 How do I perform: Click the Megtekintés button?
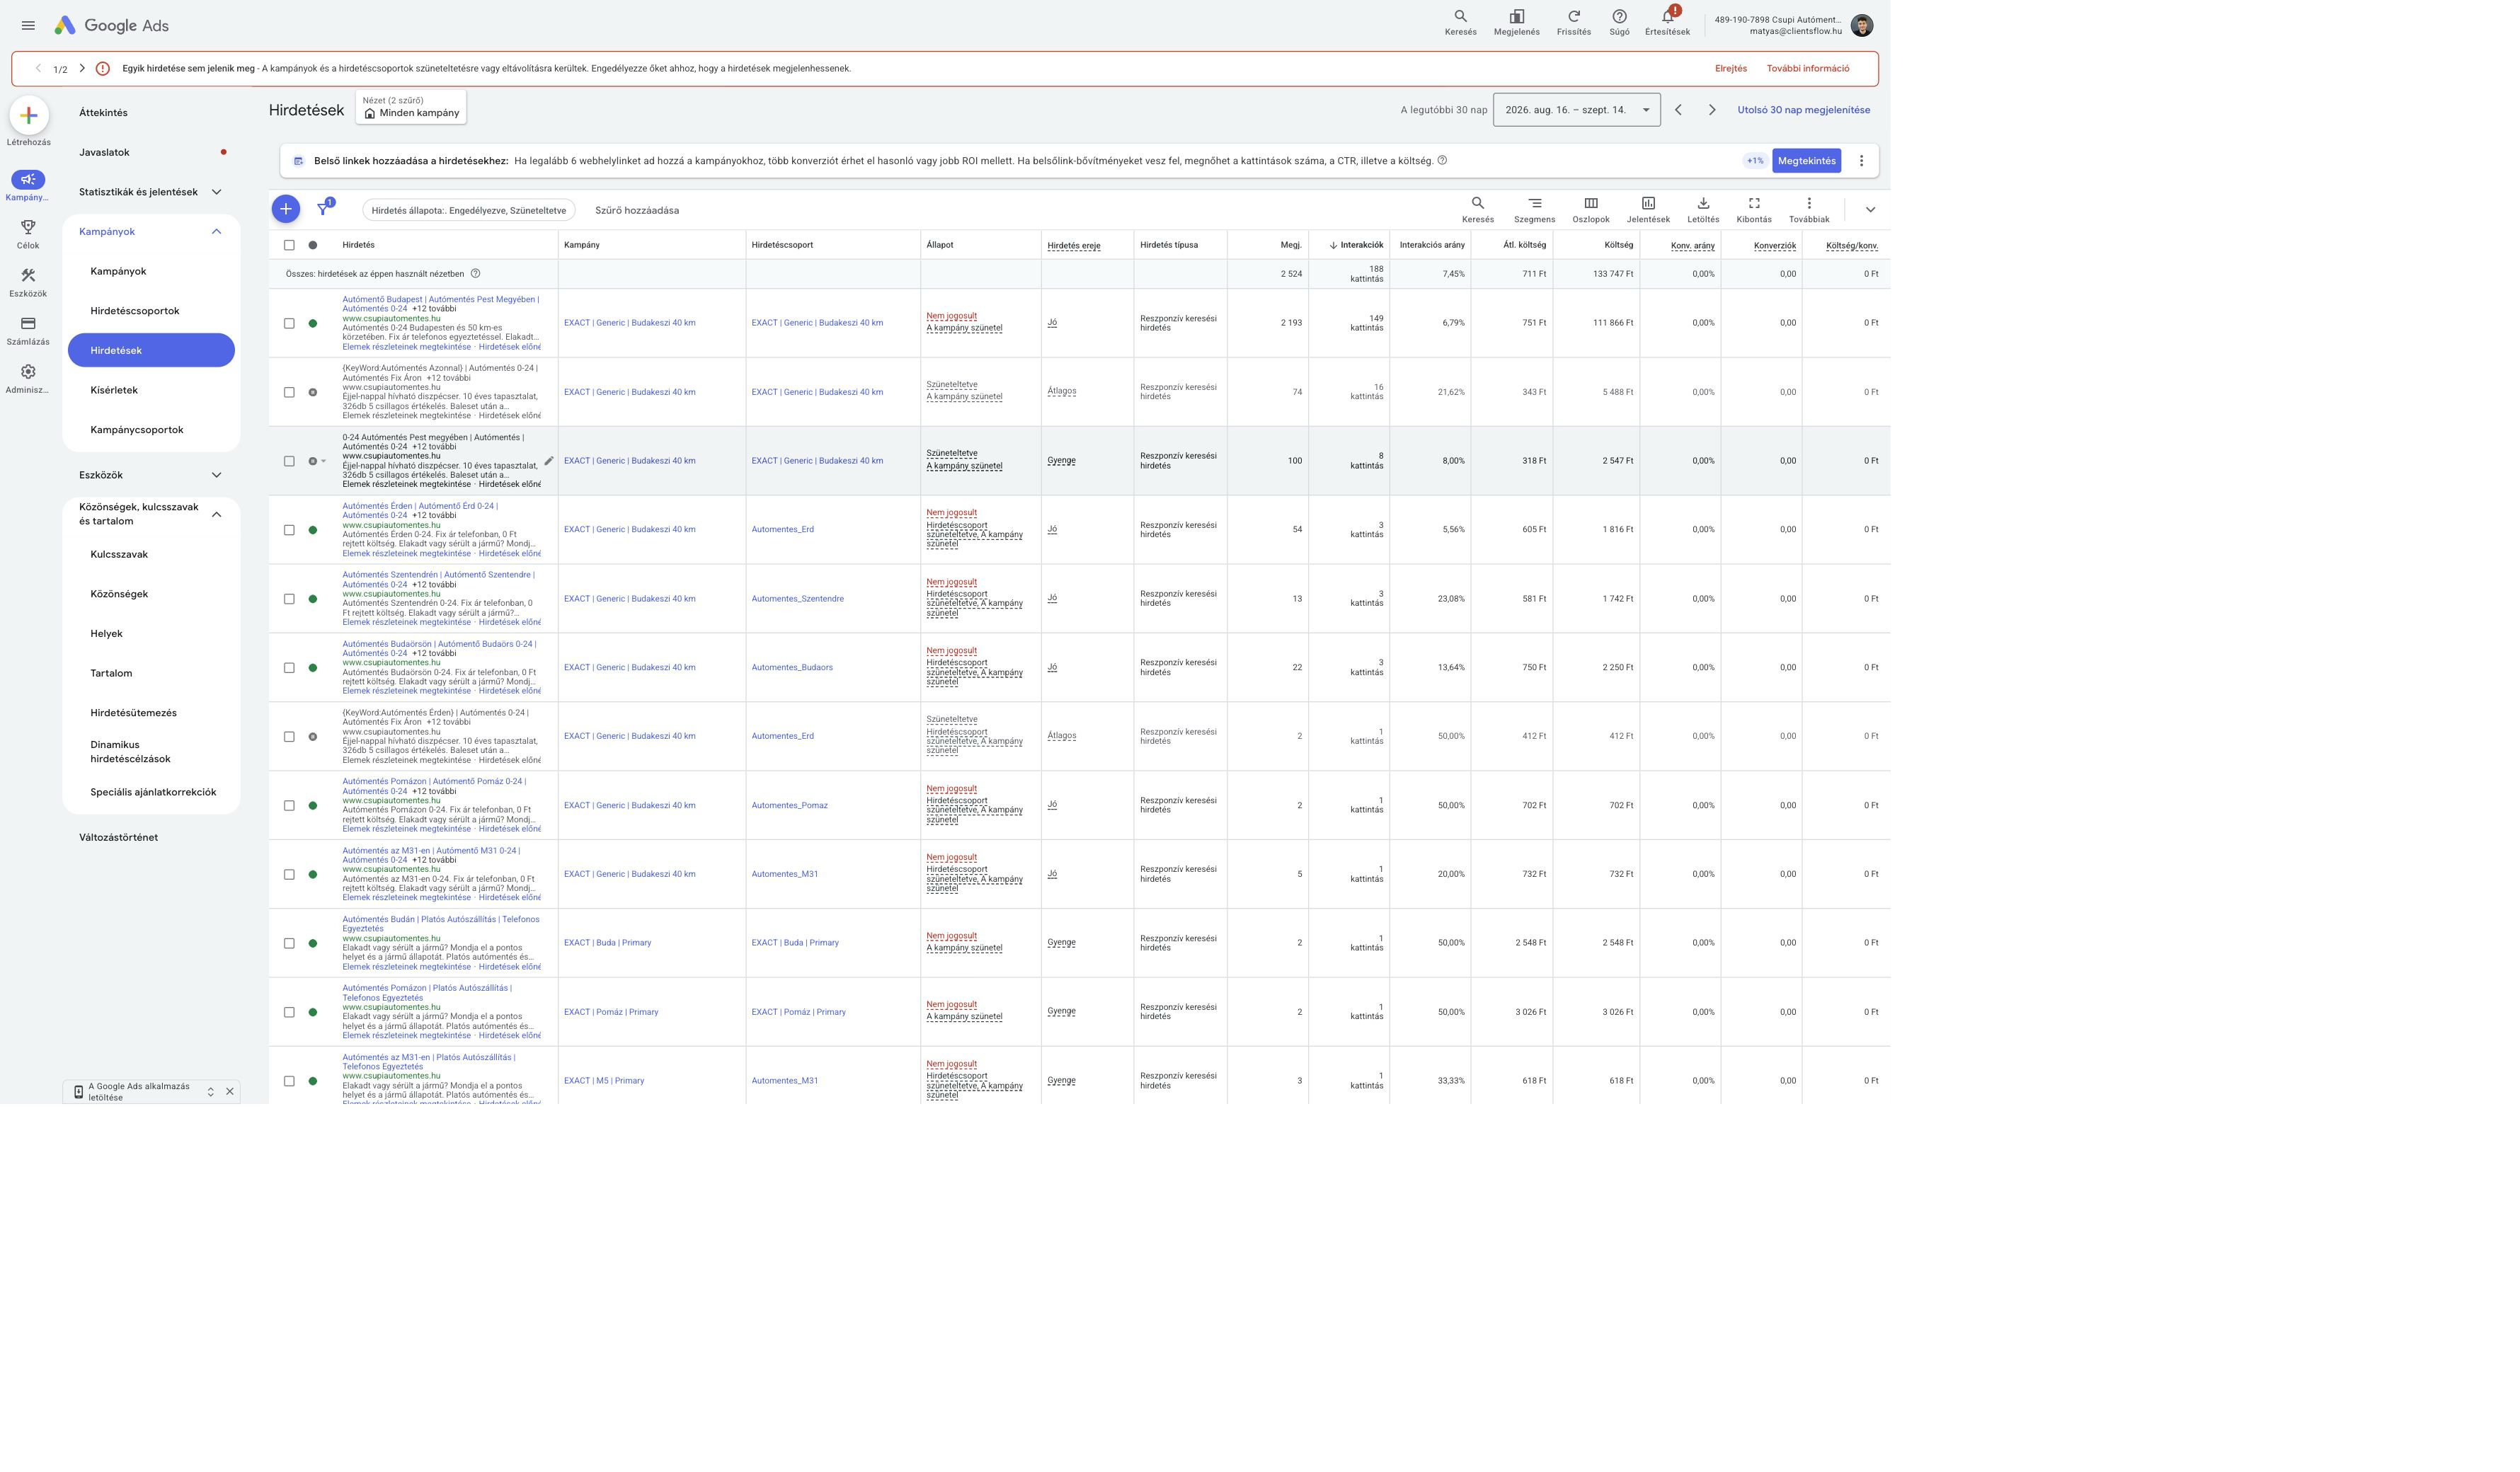point(1806,161)
